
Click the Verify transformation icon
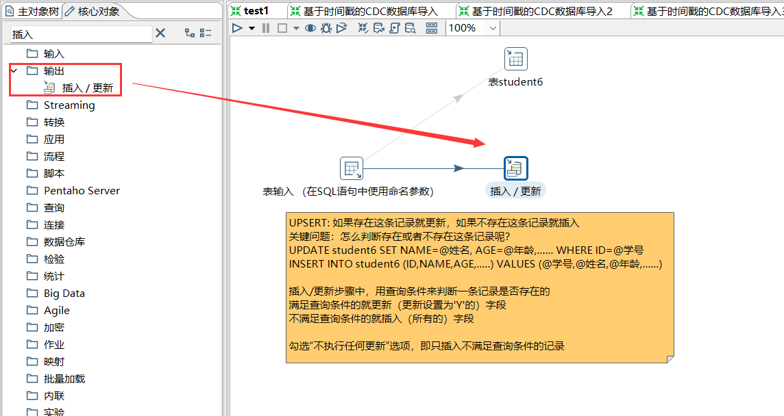point(363,28)
